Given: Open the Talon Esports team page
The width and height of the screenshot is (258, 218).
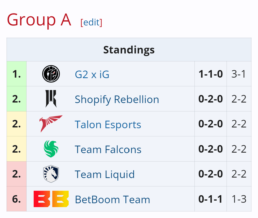Looking at the screenshot, I should [x=108, y=125].
